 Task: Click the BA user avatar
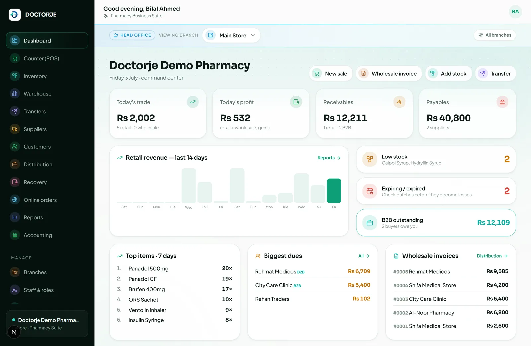tap(515, 12)
